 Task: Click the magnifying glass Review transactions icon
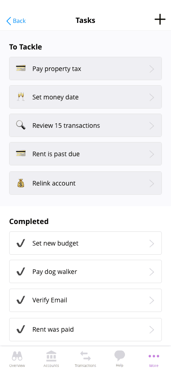click(x=21, y=125)
